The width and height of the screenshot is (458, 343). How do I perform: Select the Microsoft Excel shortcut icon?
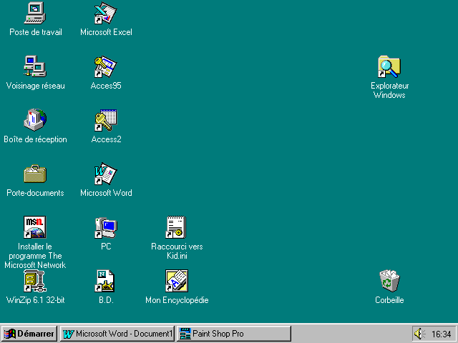[x=105, y=13]
